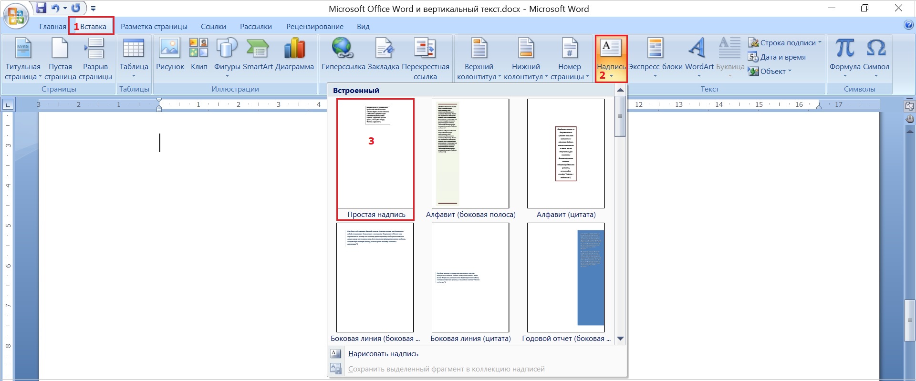
Task: Insert a page break (Разрыв страницы)
Action: [x=95, y=59]
